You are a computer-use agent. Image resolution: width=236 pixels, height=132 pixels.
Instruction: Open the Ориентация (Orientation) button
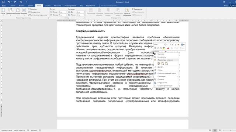10,12
